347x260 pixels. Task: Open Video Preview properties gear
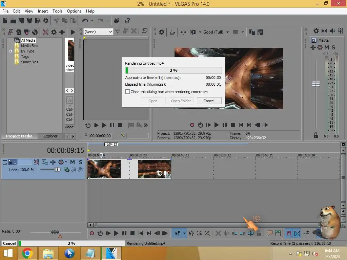(162, 32)
